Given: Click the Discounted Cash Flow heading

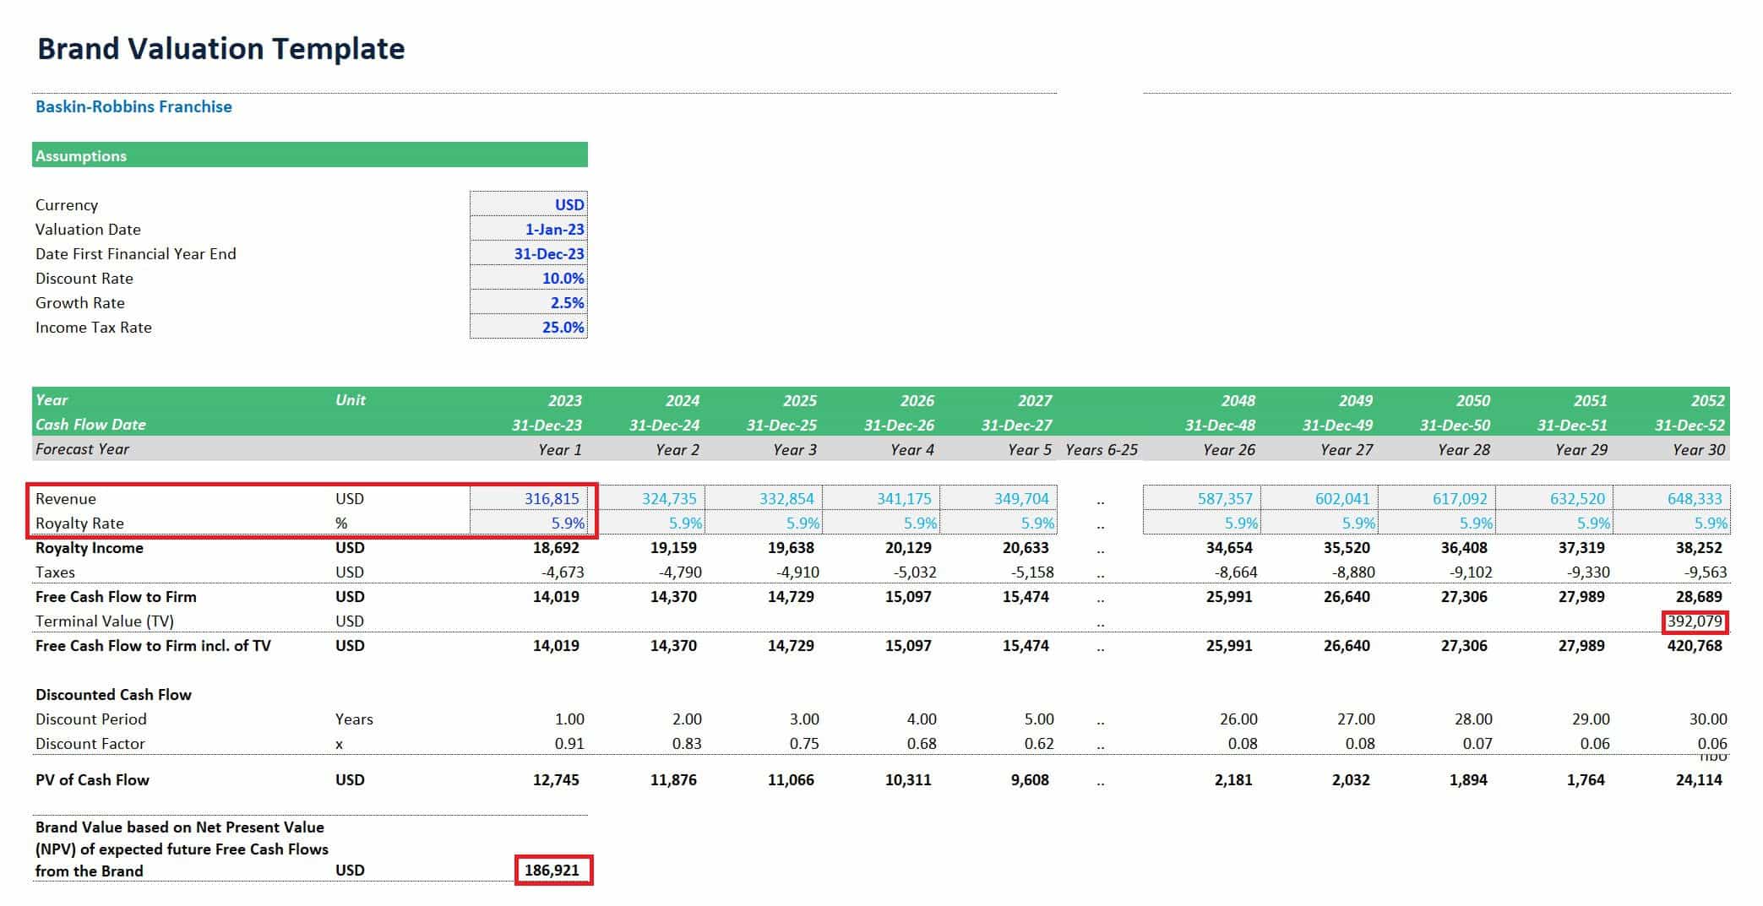Looking at the screenshot, I should pos(113,694).
